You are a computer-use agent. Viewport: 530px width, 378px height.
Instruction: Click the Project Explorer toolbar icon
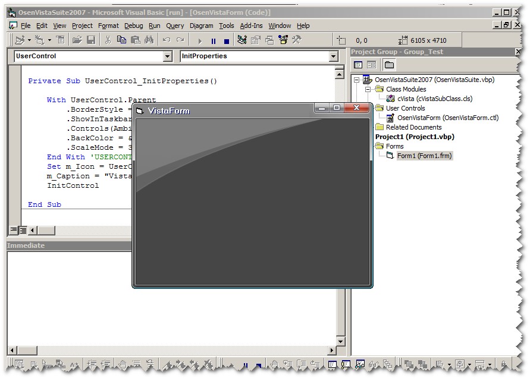pyautogui.click(x=242, y=40)
